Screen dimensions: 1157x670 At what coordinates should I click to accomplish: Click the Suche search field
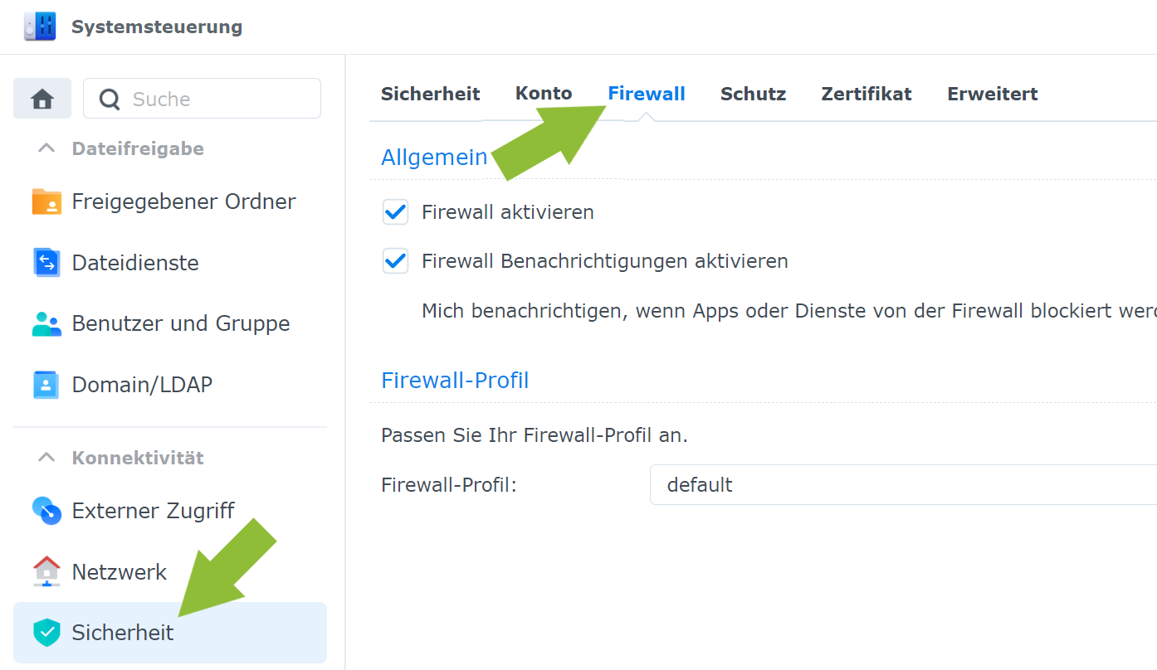[x=202, y=99]
